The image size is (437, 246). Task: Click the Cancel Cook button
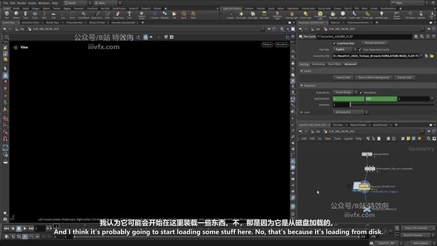click(404, 77)
